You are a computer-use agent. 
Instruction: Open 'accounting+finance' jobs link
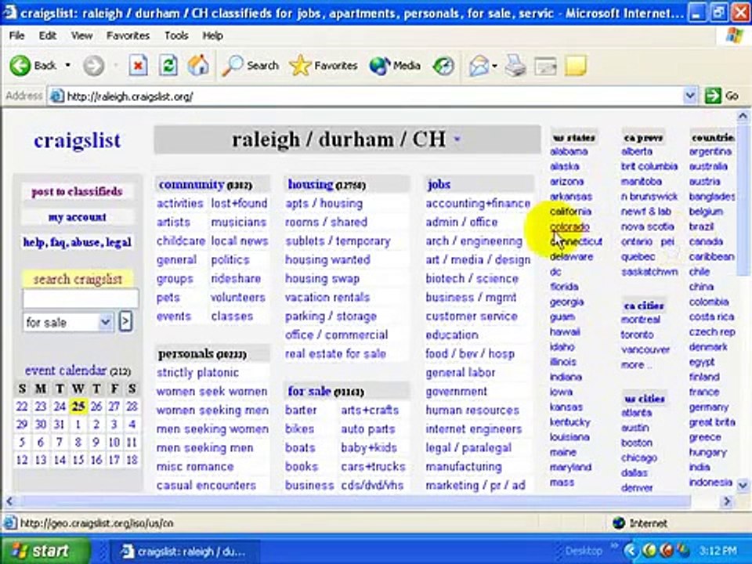(x=478, y=204)
